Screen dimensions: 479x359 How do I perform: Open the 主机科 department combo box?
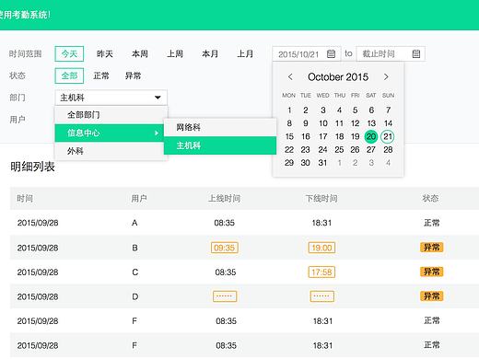pyautogui.click(x=111, y=98)
